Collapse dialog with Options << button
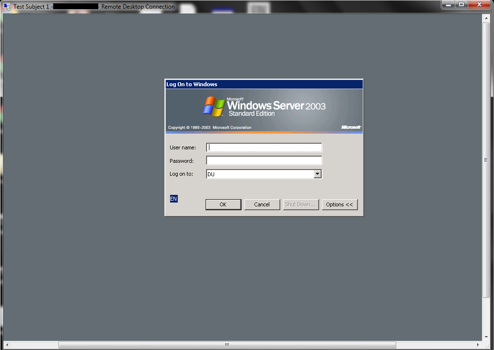494x350 pixels. point(340,204)
